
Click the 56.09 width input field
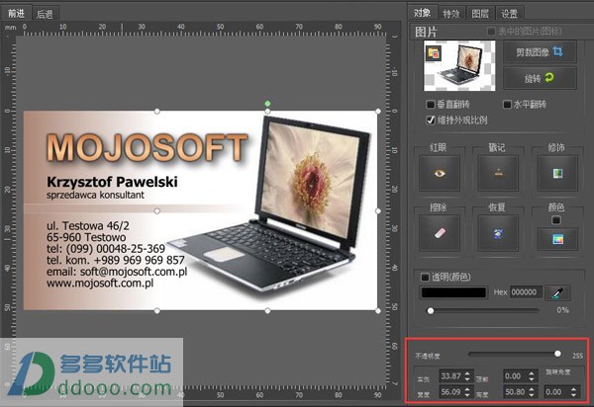(451, 392)
